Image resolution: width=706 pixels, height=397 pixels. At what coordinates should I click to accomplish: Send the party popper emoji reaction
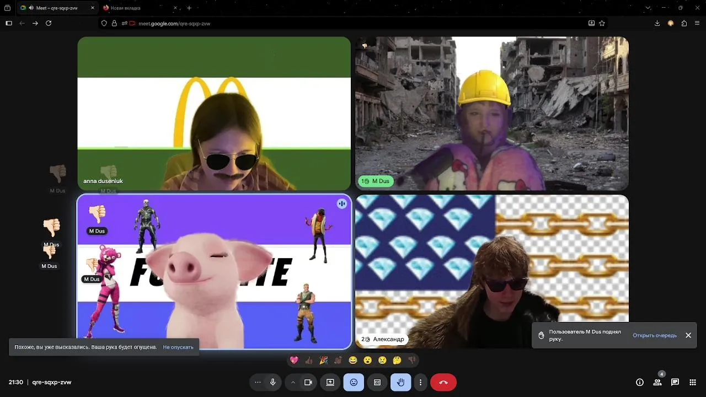point(323,360)
